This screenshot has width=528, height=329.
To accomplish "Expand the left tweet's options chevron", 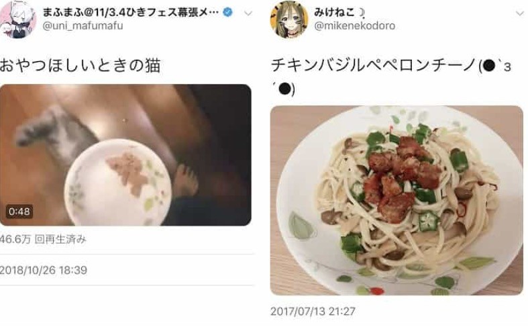I will click(248, 13).
